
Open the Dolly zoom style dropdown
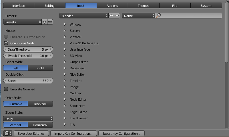point(28,119)
